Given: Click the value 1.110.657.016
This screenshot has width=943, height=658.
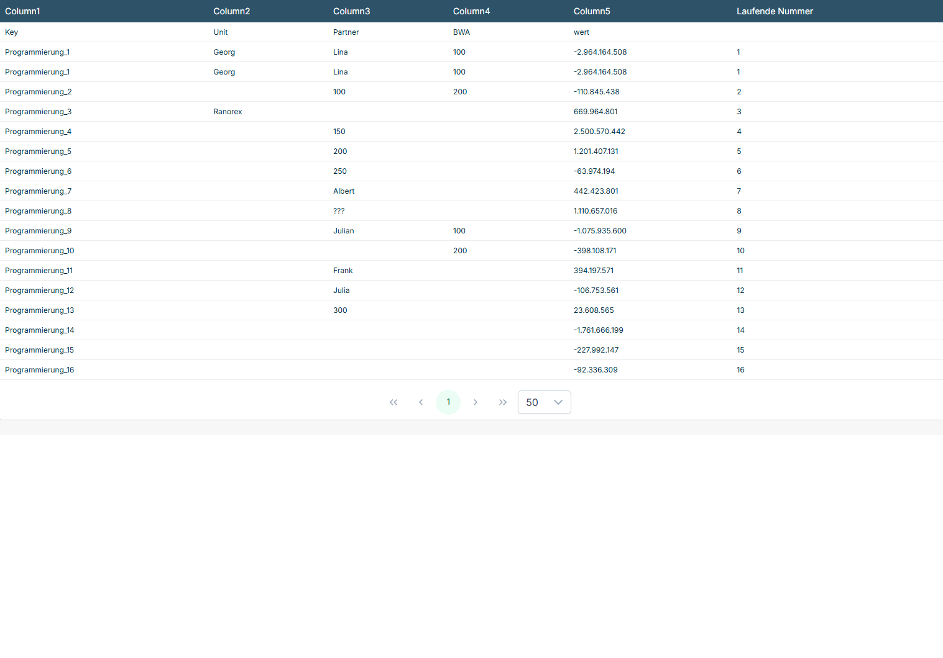Looking at the screenshot, I should click(596, 211).
